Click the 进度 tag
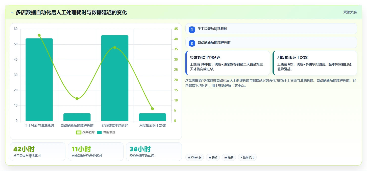This screenshot has height=171, width=367. [x=229, y=157]
